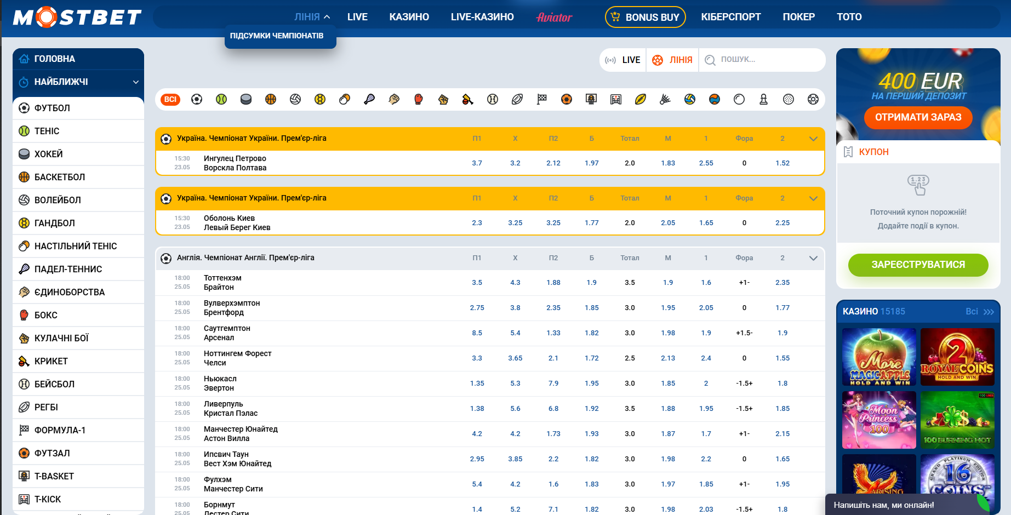Select draw odds 4.3 for Тоттенхэм–Брайтон
1011x515 pixels.
[515, 283]
